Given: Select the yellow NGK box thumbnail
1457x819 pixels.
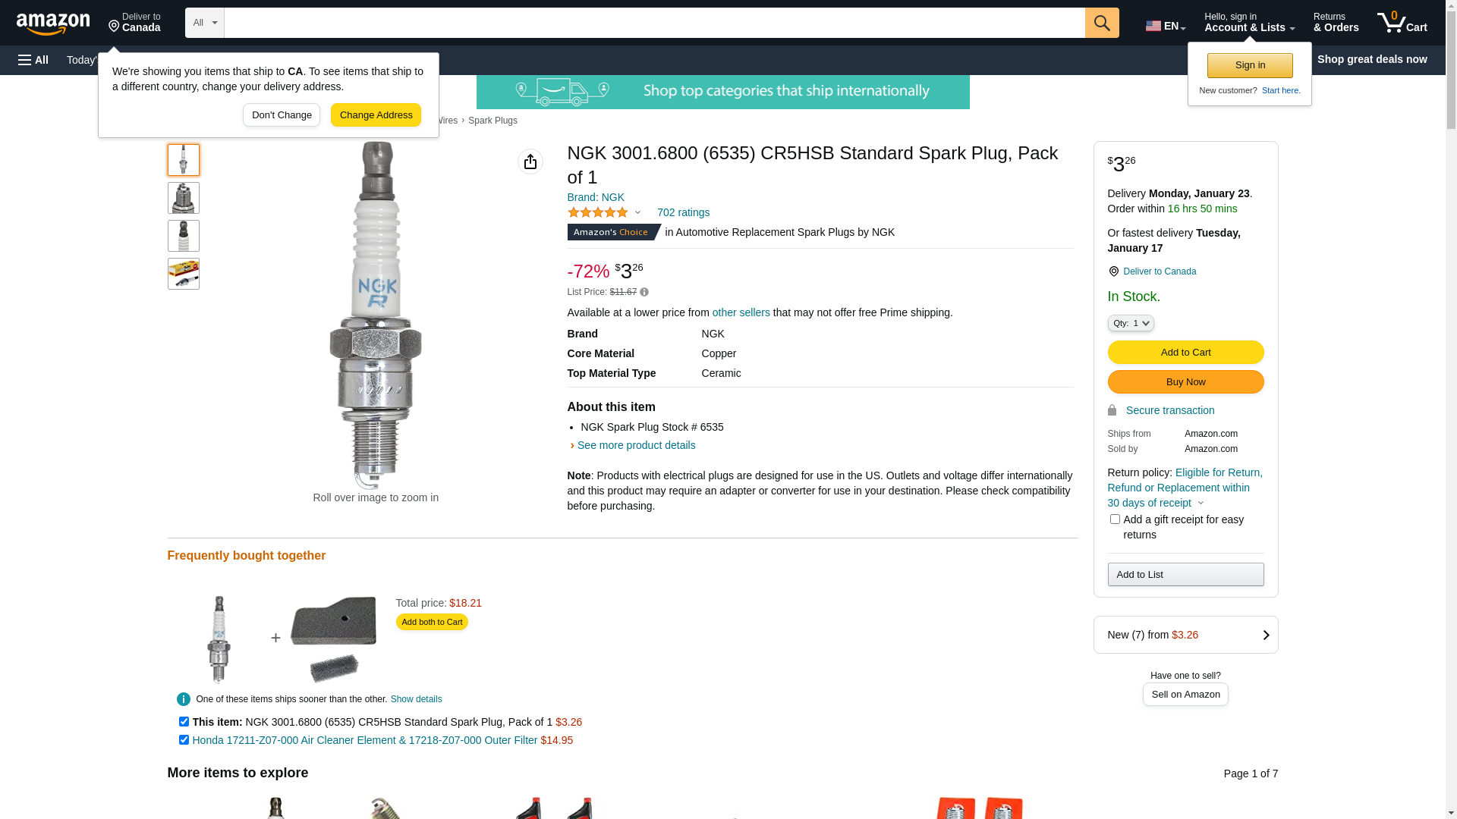Looking at the screenshot, I should (184, 274).
